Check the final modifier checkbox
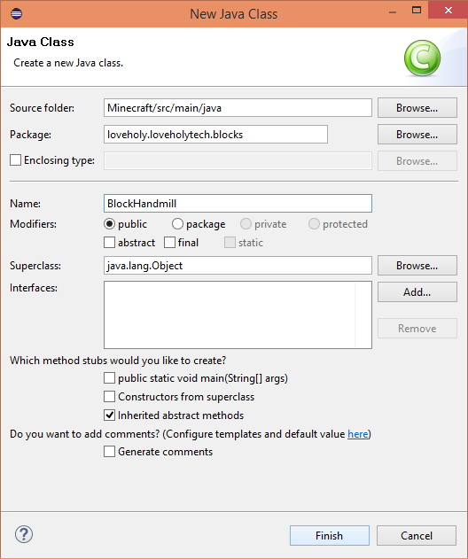The image size is (468, 559). tap(169, 243)
